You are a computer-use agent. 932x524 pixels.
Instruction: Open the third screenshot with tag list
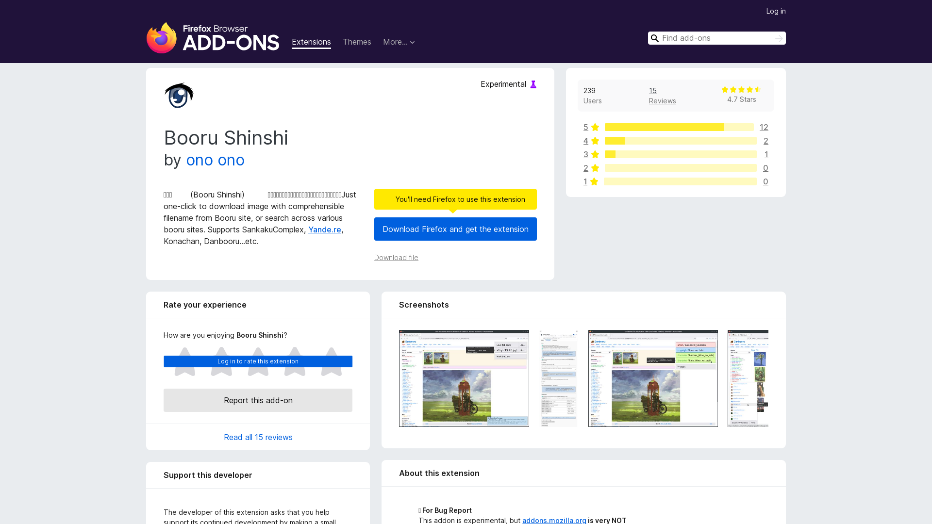point(653,378)
